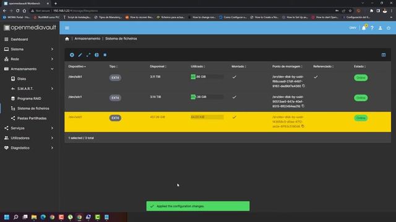Expand the Utilizadores menu
Viewport: 396px width, 222px height.
[30, 138]
